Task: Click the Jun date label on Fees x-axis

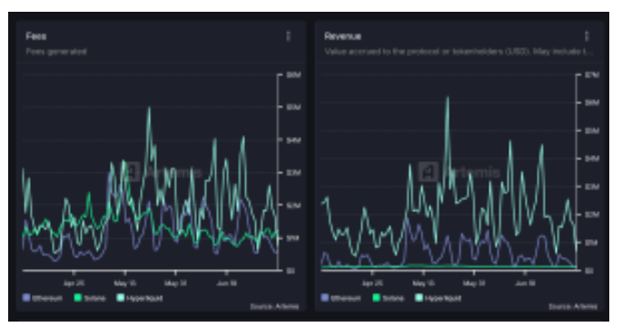Action: 226,283
